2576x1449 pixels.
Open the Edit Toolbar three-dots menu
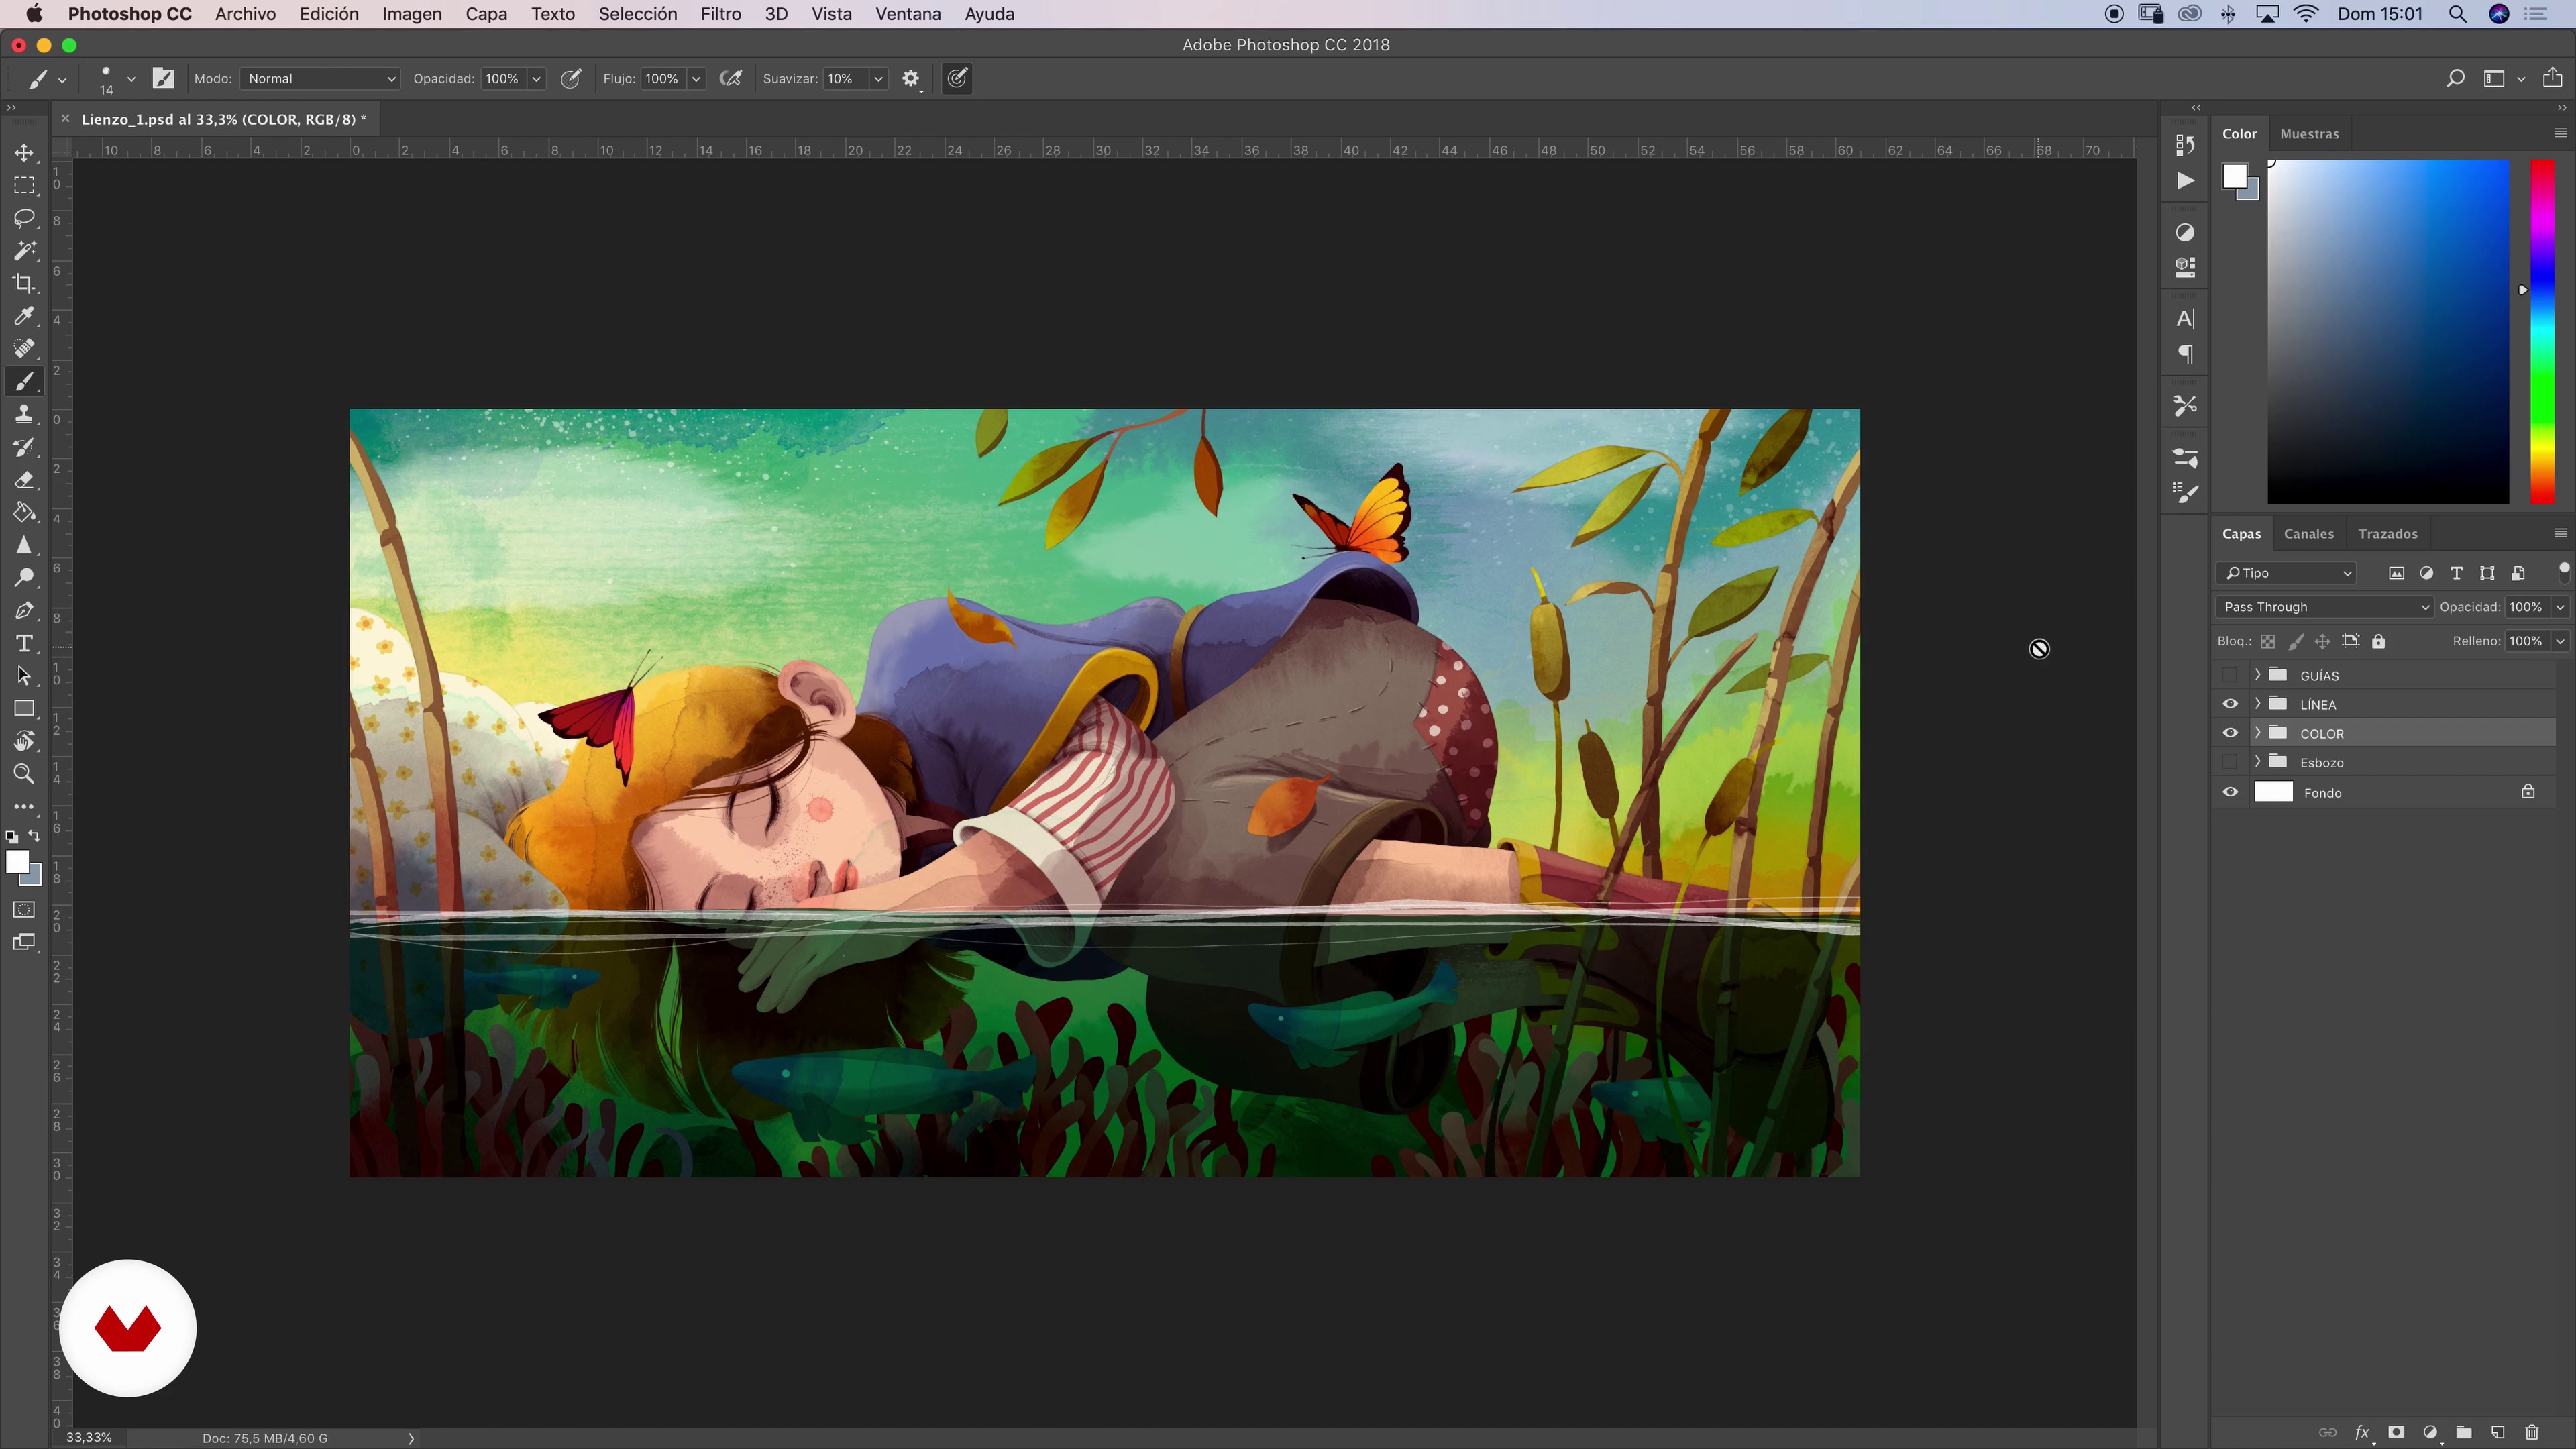(x=24, y=806)
